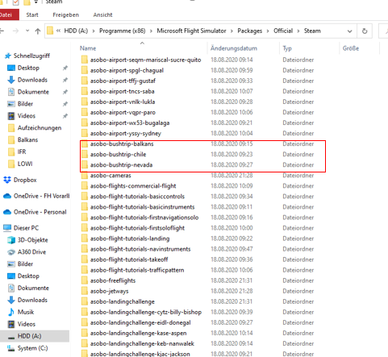Click Videos icon under Dieser PC
Image resolution: width=388 pixels, height=357 pixels.
click(x=11, y=324)
